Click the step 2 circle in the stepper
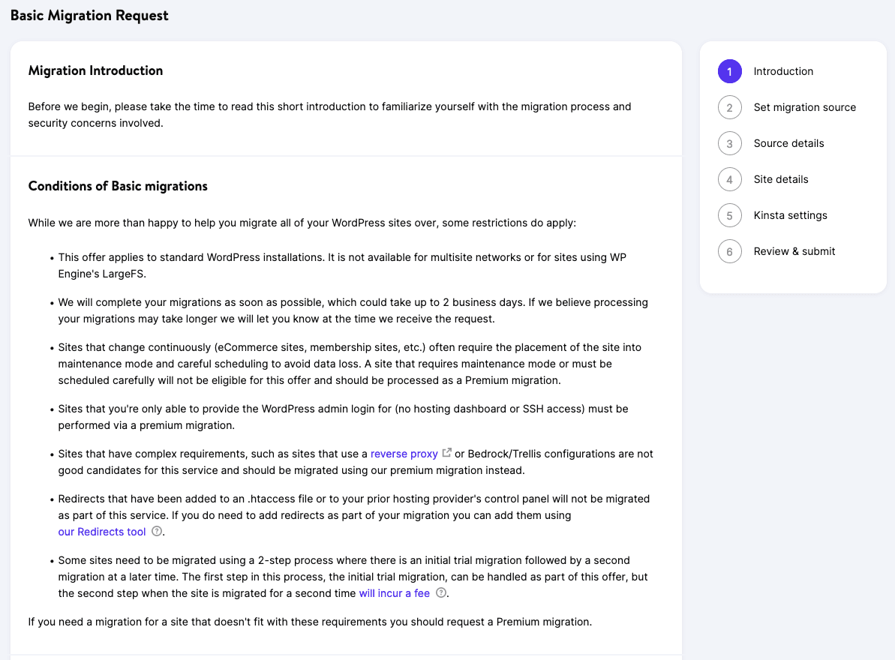Image resolution: width=895 pixels, height=660 pixels. click(729, 107)
